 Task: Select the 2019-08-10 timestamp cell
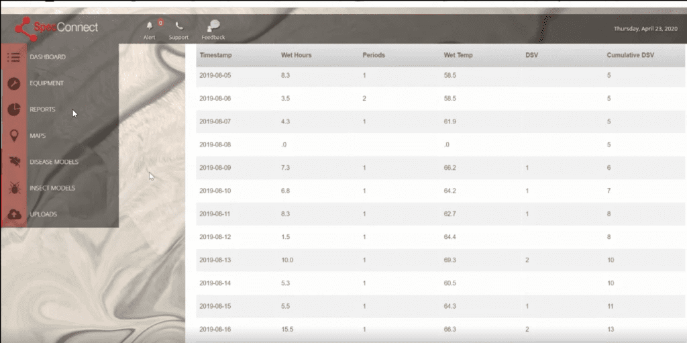[215, 191]
